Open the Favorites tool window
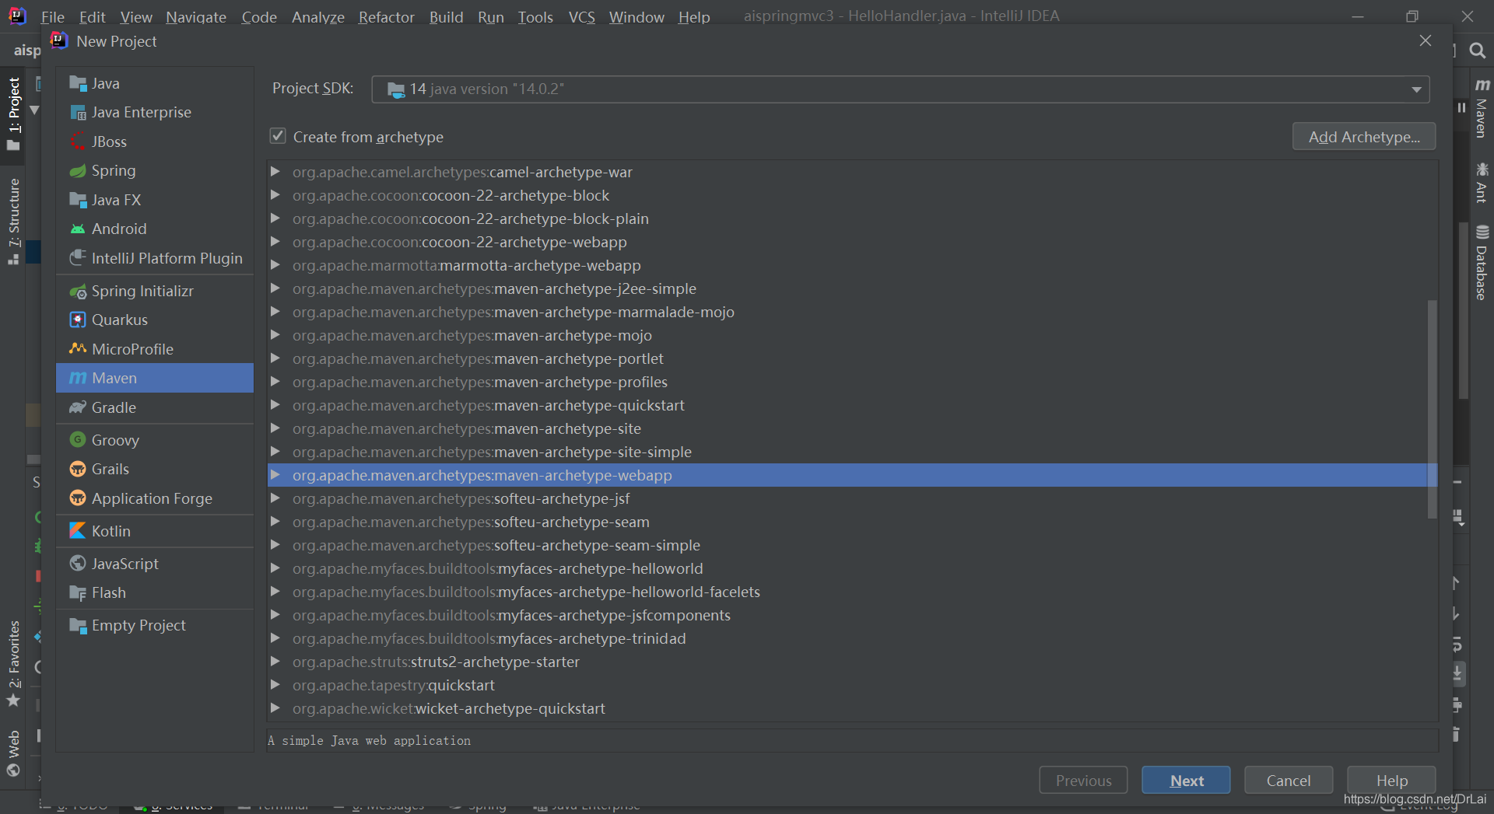The image size is (1494, 814). [14, 663]
